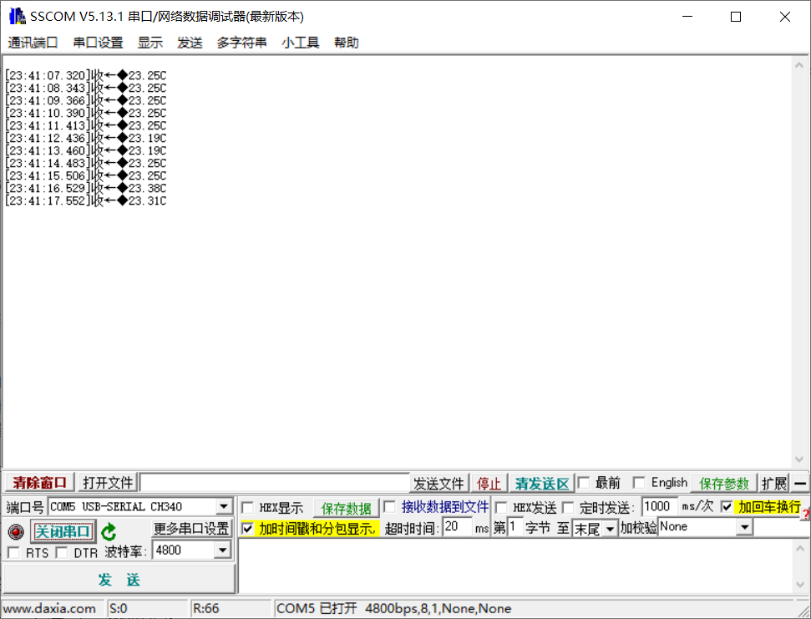Collapse the panel using the minus icon

tap(800, 483)
